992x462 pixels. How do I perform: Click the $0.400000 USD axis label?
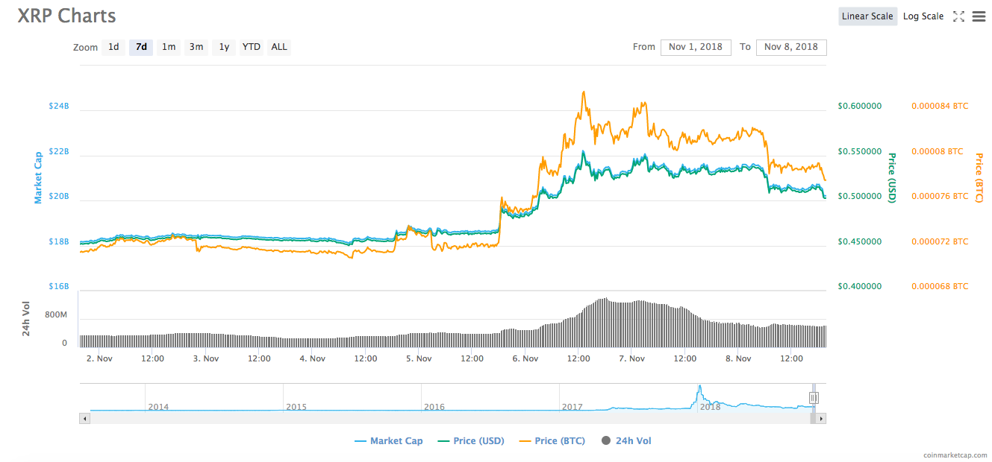pos(859,286)
